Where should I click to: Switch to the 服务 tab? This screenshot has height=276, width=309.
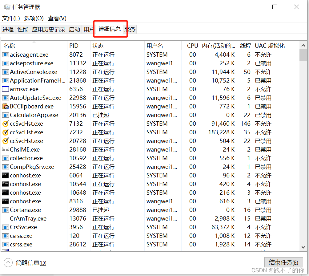point(130,29)
